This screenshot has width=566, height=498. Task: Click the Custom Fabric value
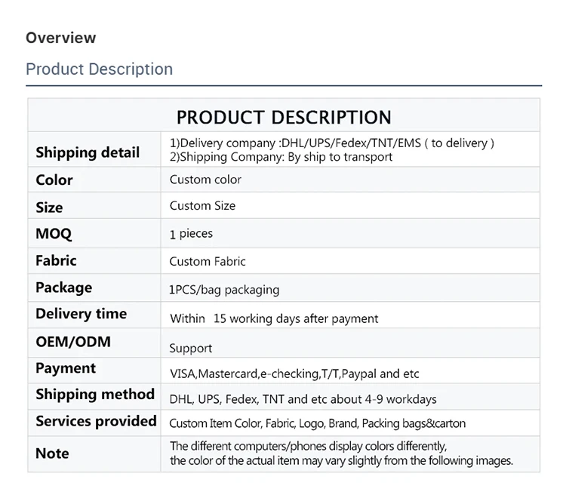click(208, 261)
